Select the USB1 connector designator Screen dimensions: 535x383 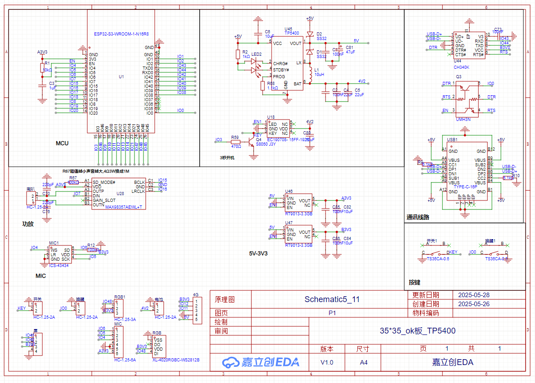[452, 139]
